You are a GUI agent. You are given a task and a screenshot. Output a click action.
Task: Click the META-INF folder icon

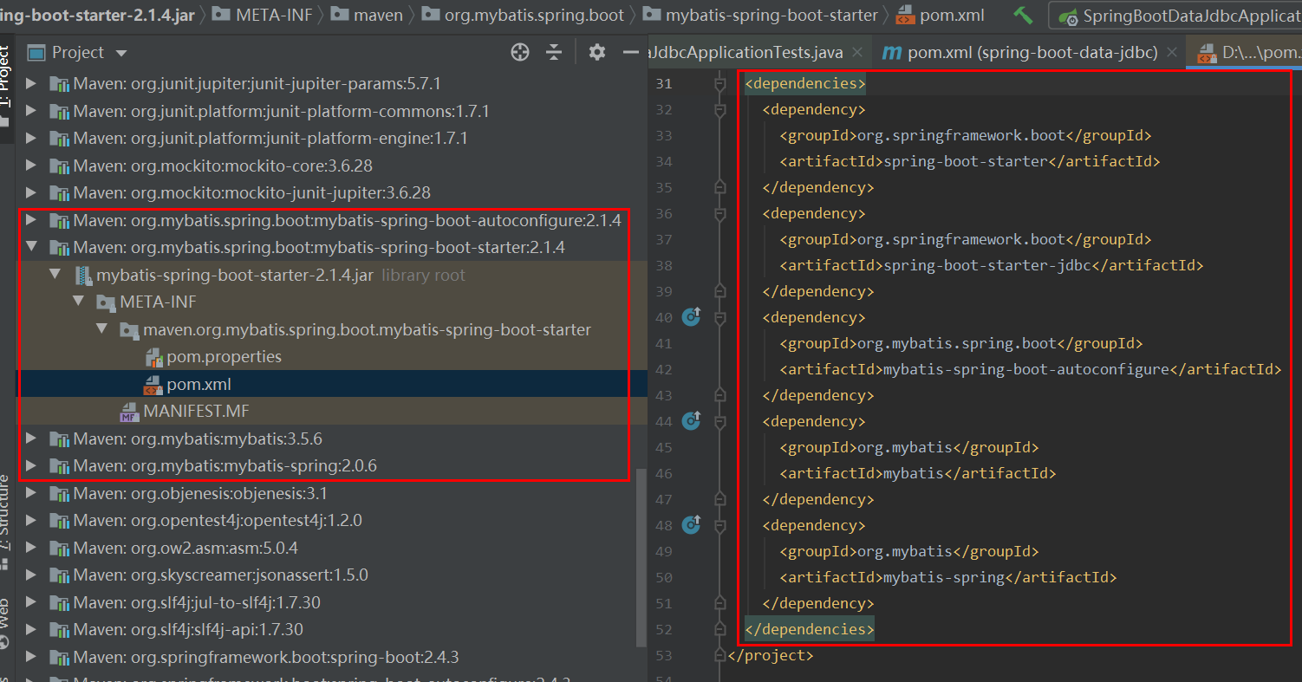tap(106, 302)
